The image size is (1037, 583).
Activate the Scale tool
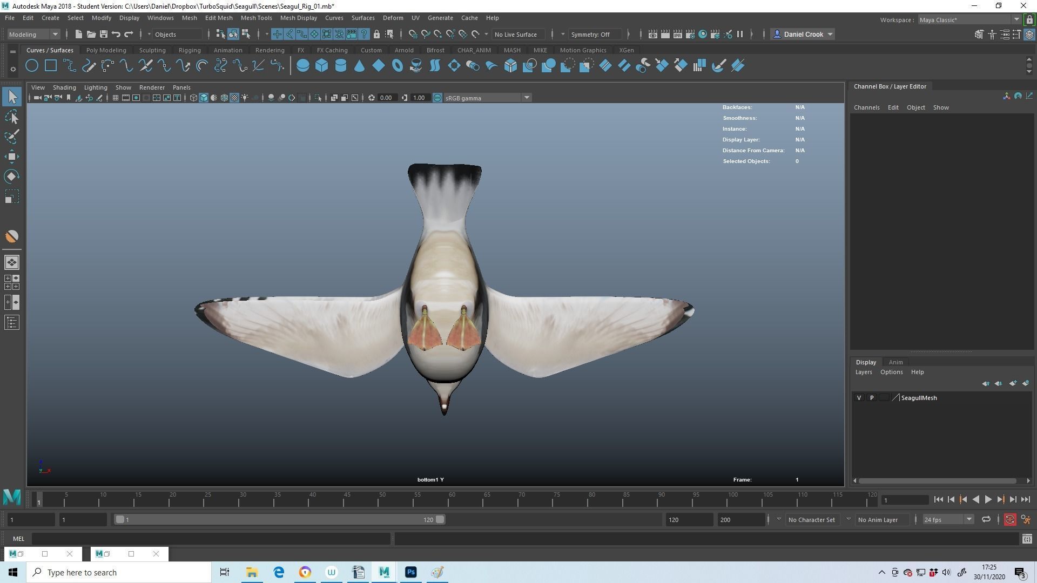(x=12, y=196)
